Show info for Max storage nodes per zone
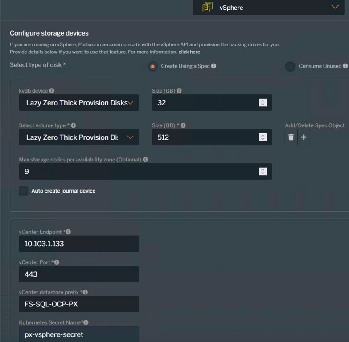This screenshot has height=342, width=349. [145, 160]
